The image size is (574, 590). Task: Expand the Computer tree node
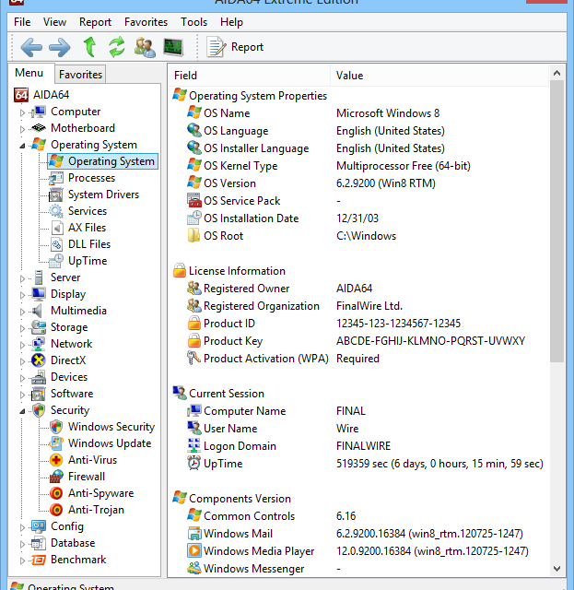coord(23,112)
